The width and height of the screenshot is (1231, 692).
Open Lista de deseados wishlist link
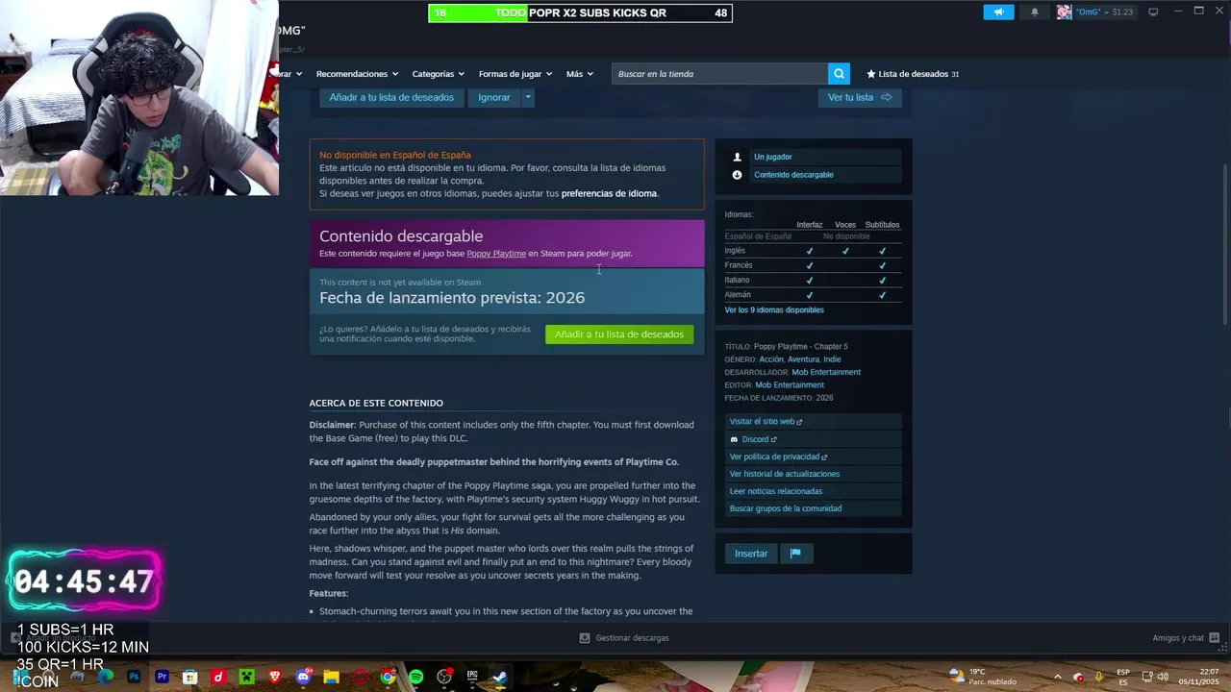913,74
